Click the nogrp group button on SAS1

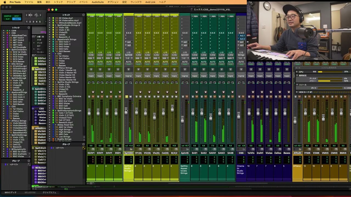(194, 76)
